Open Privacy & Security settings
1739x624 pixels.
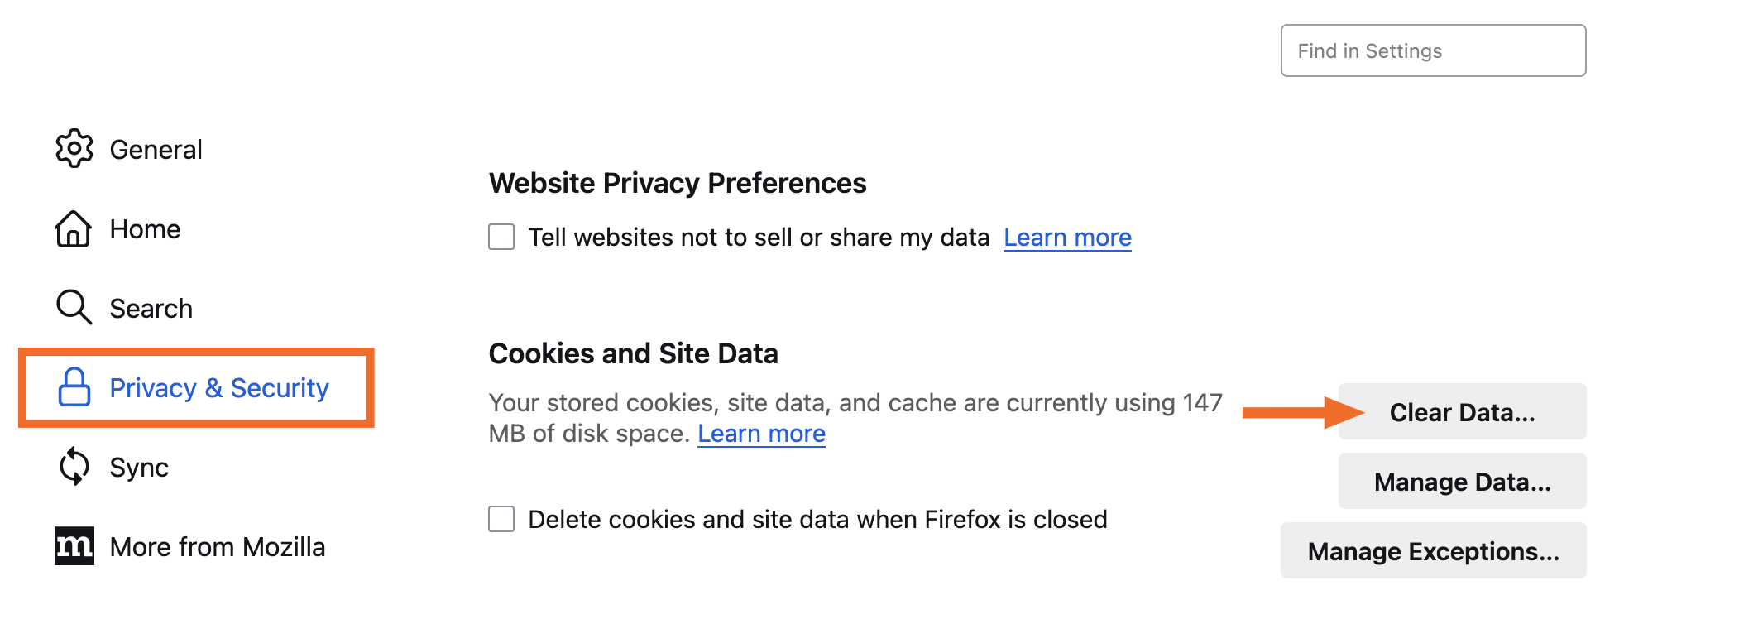coord(219,388)
